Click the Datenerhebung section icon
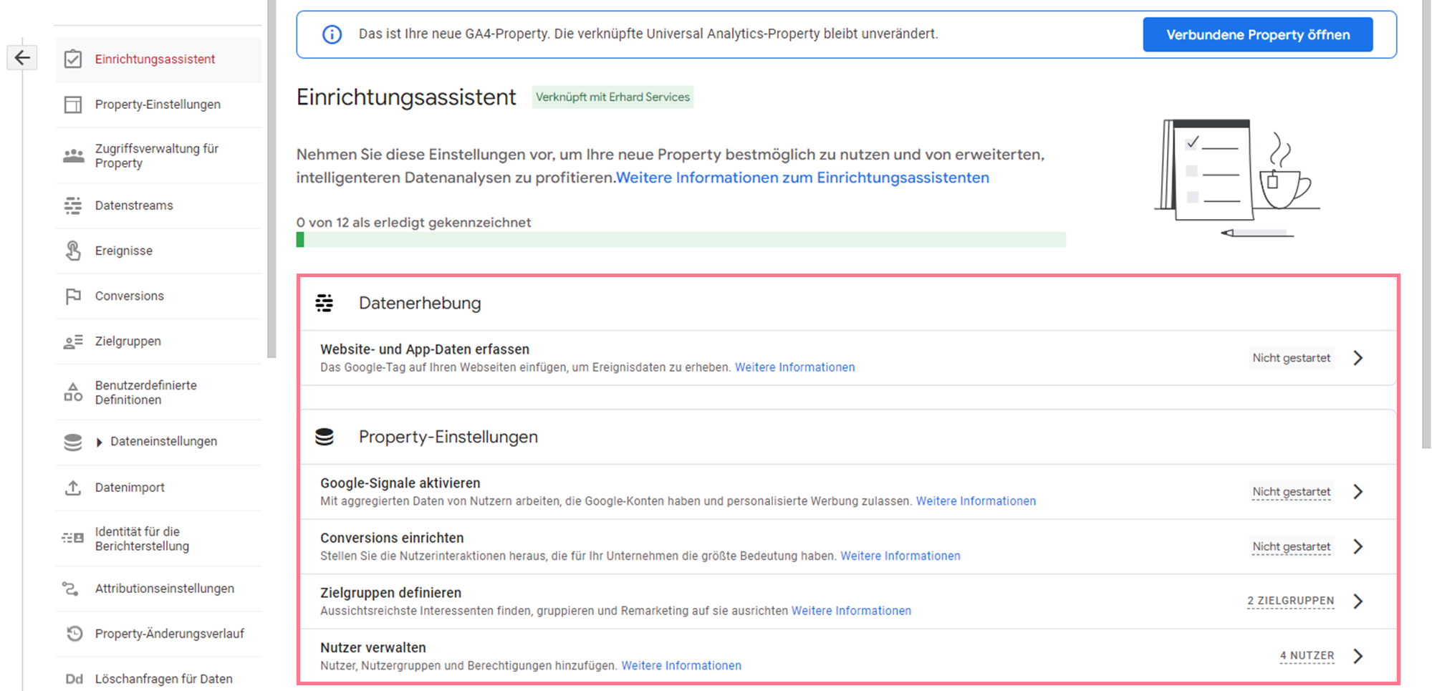Screen dimensions: 1432x691 tap(325, 302)
